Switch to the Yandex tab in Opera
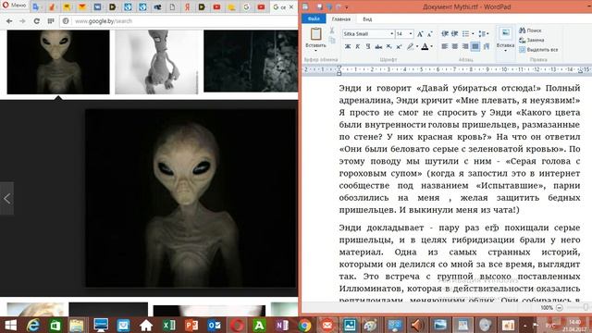This screenshot has width=592, height=333. tap(187, 6)
